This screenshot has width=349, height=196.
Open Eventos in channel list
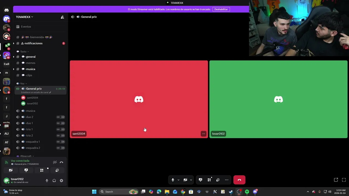(40, 27)
